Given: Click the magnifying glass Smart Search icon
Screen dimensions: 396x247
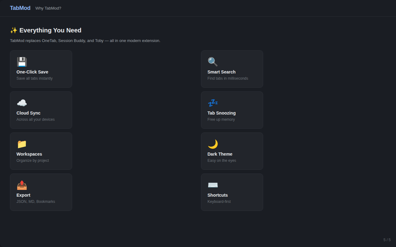Looking at the screenshot, I should [x=213, y=62].
